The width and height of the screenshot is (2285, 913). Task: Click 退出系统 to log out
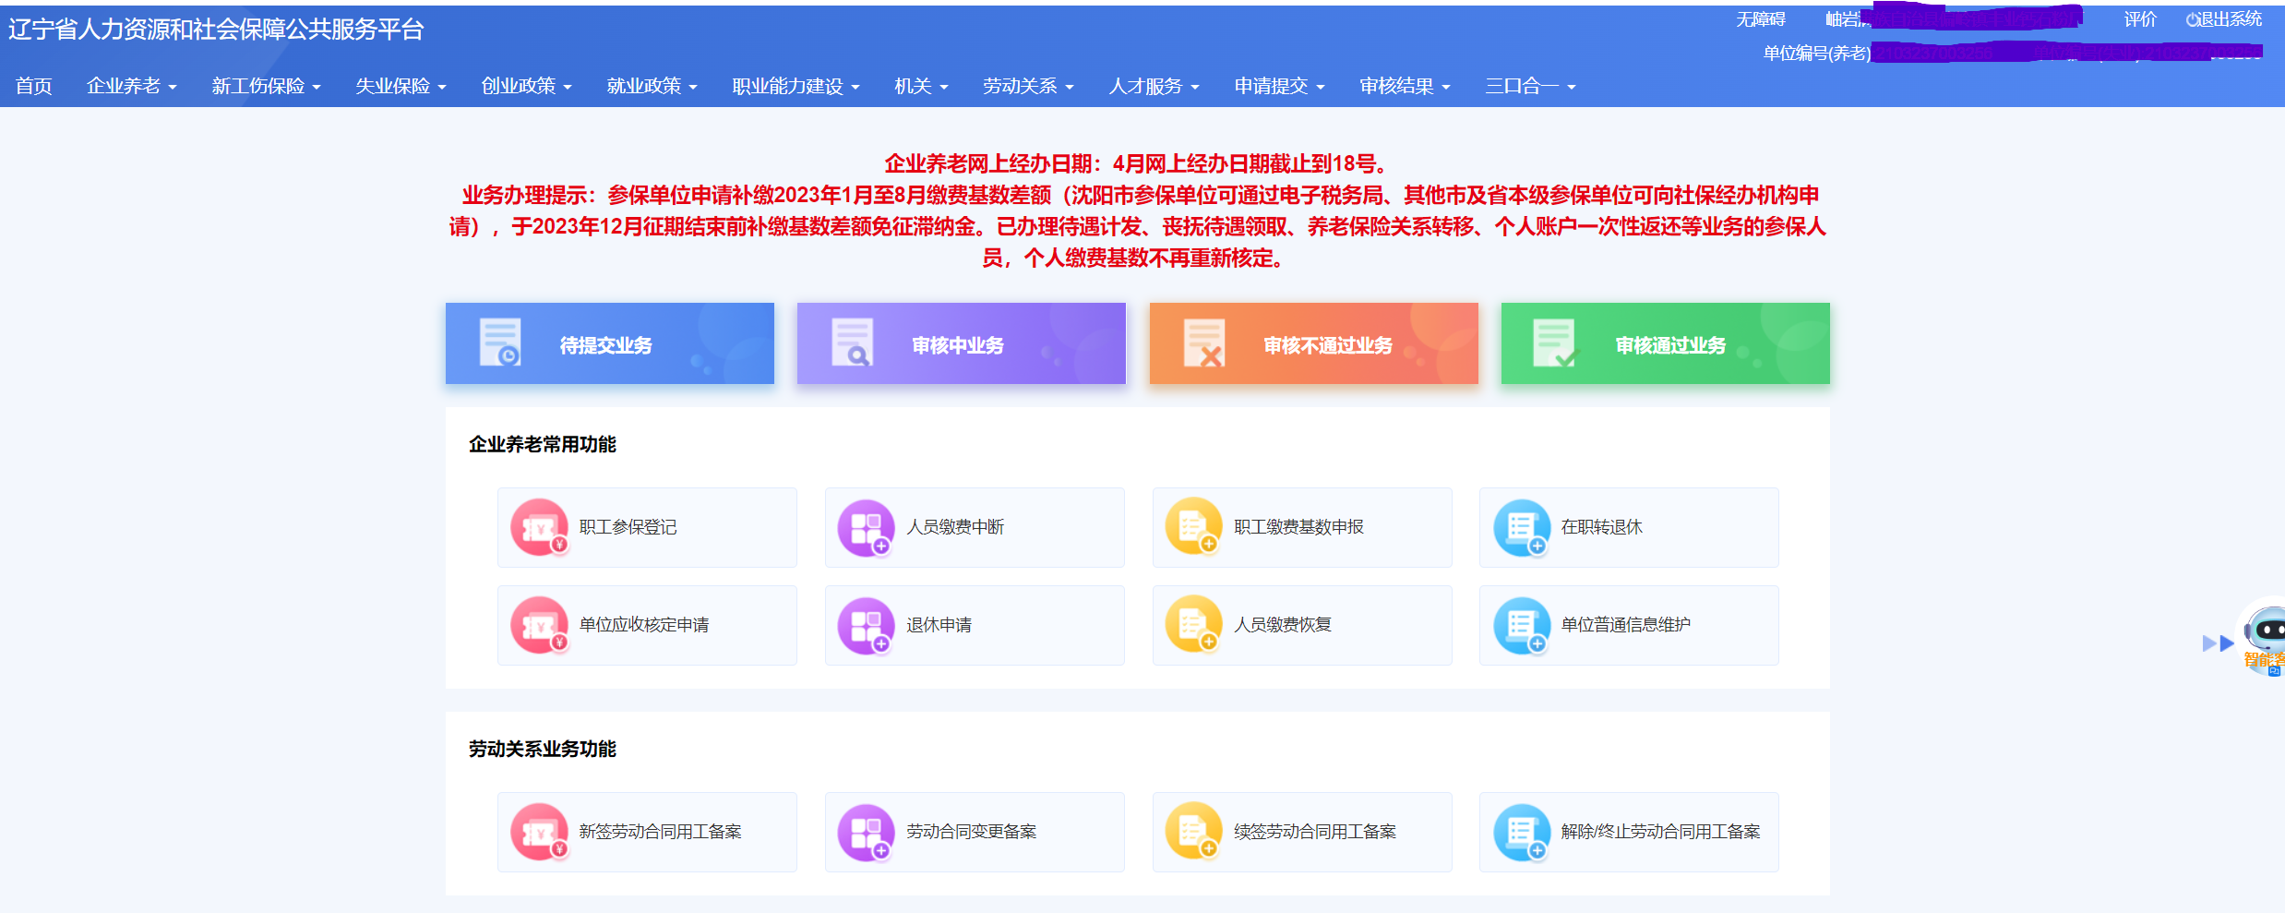click(2224, 19)
